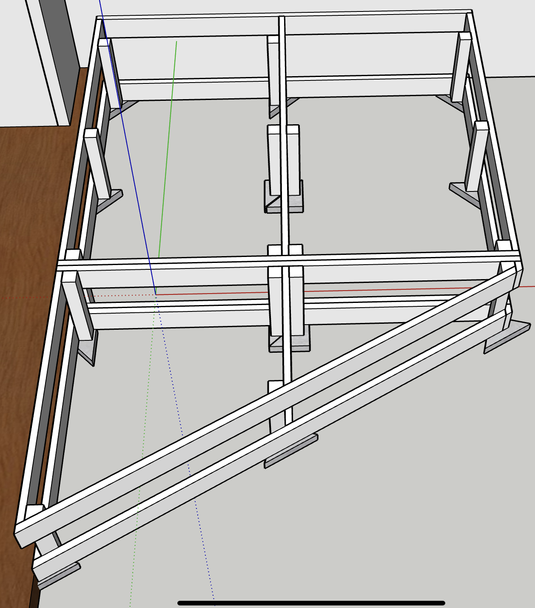Click the footing slab beneath diagonal beam midpoint
This screenshot has width=535, height=608.
coord(291,452)
